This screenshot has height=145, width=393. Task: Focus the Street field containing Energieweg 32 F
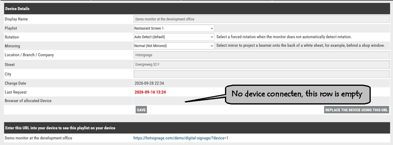point(262,65)
